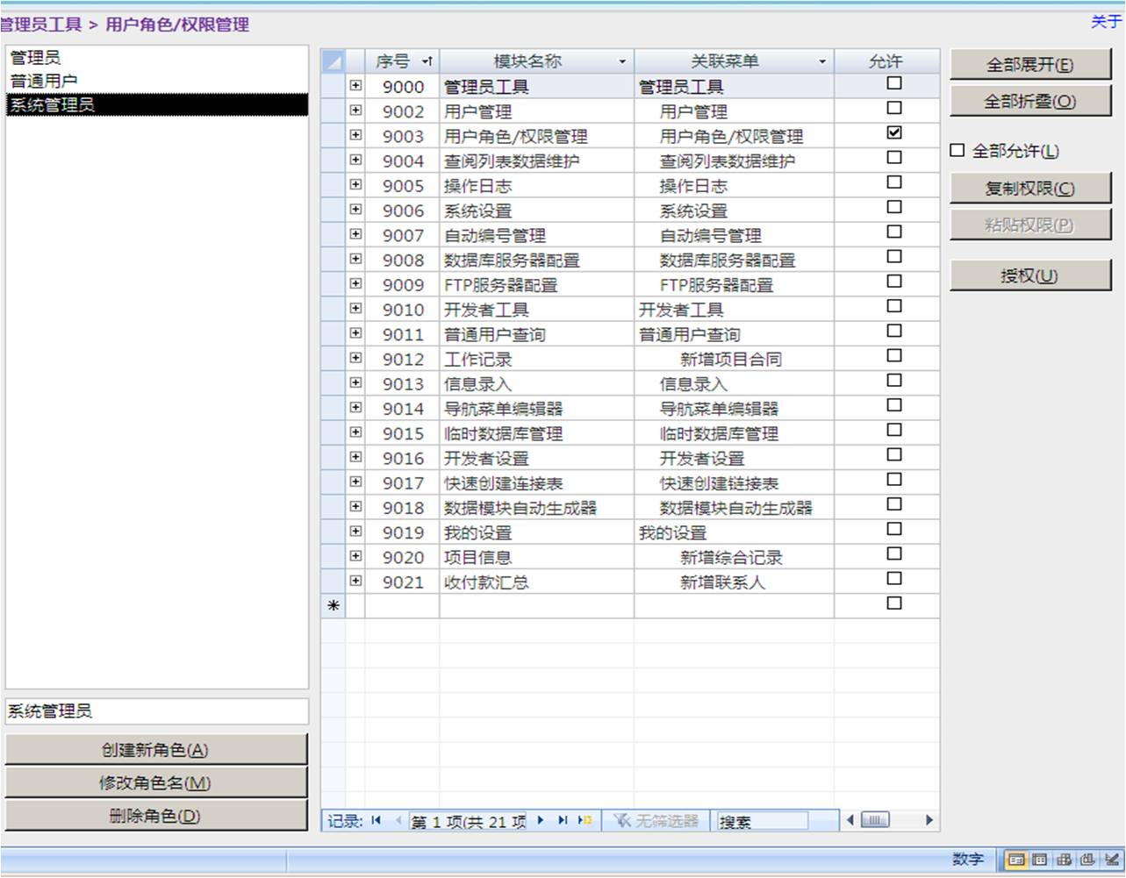Click the 搜索 record search field
Screen dimensions: 1126x878
pos(762,822)
